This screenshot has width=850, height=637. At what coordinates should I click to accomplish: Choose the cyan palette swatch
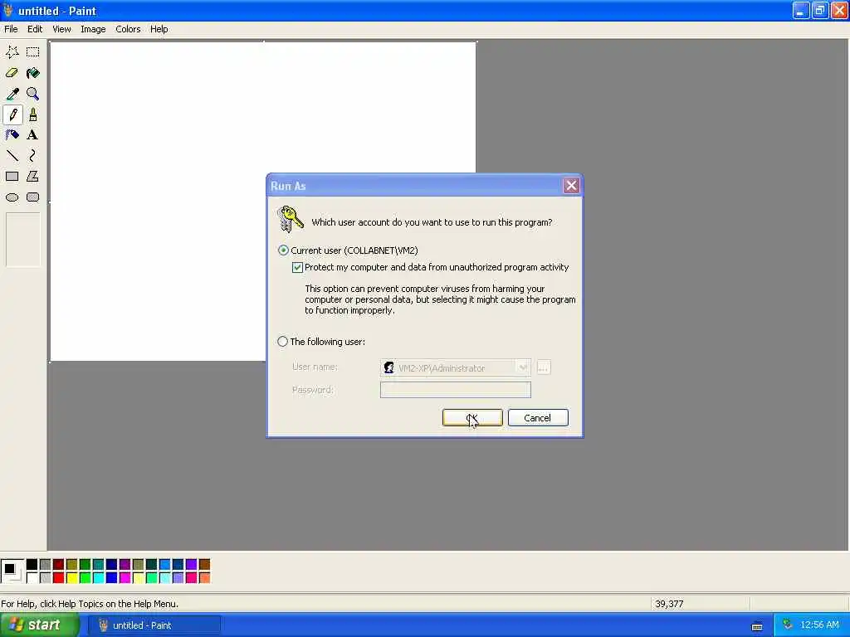point(99,578)
